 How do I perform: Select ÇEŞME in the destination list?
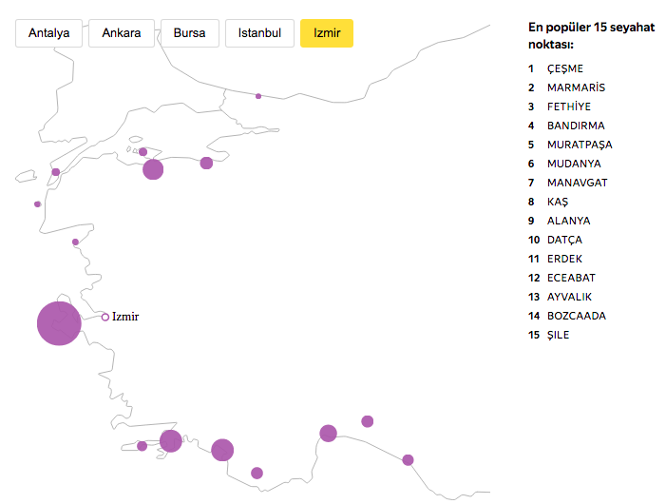coord(564,68)
